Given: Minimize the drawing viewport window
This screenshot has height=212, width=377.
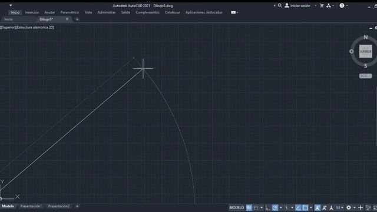Looking at the screenshot, I should (371, 28).
